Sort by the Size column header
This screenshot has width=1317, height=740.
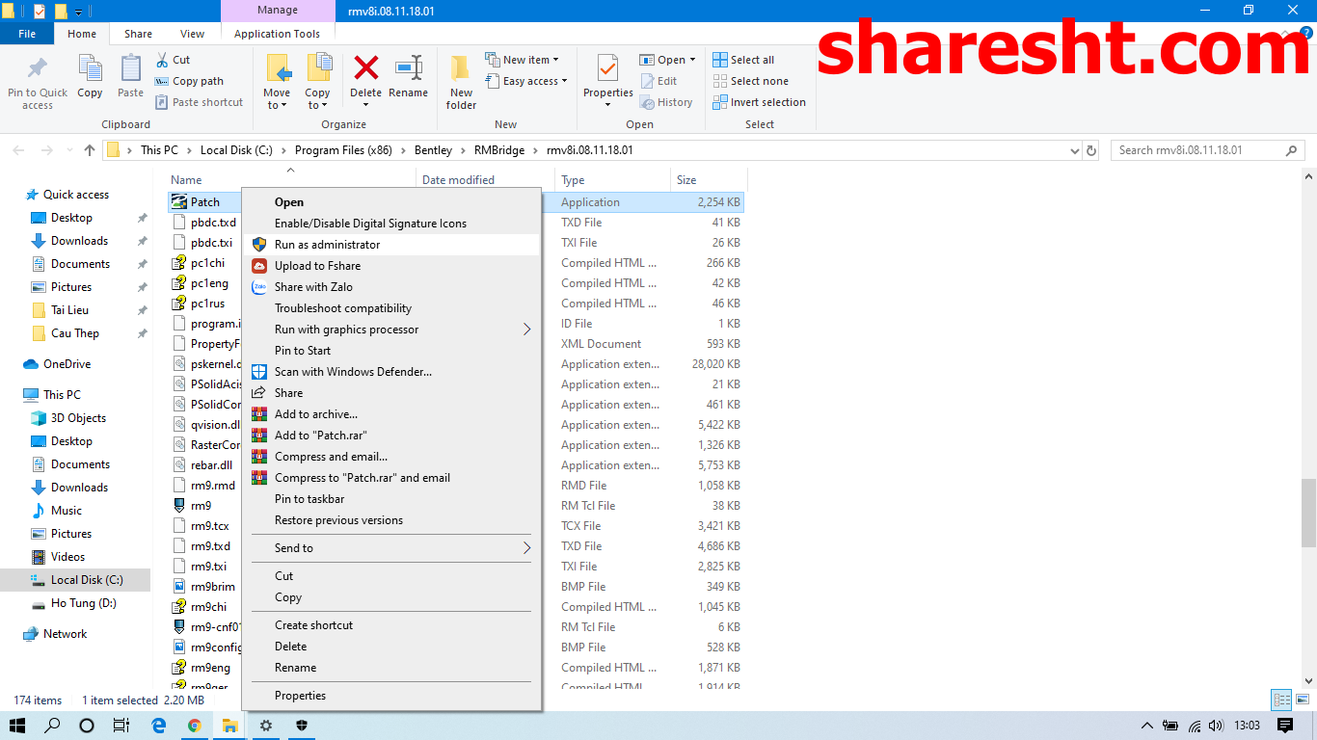click(x=709, y=180)
